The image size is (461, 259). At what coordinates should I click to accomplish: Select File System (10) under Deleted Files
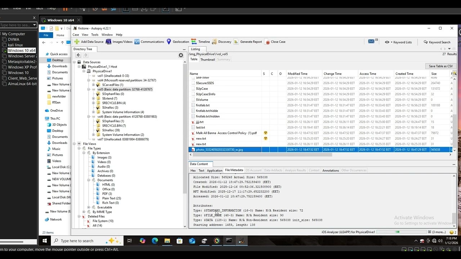click(103, 221)
